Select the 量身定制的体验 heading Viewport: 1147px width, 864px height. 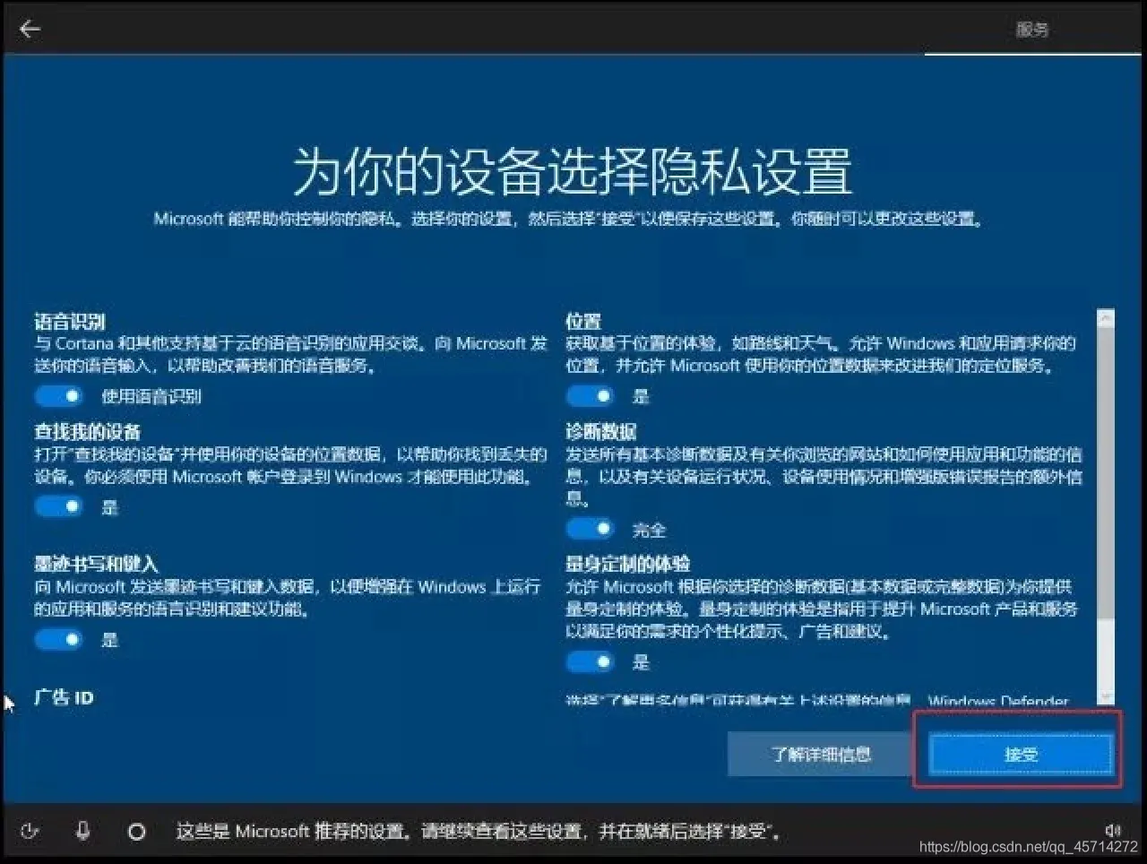628,564
